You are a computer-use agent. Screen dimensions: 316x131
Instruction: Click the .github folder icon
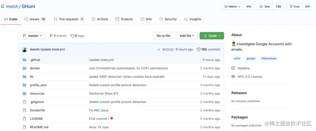pos(25,60)
